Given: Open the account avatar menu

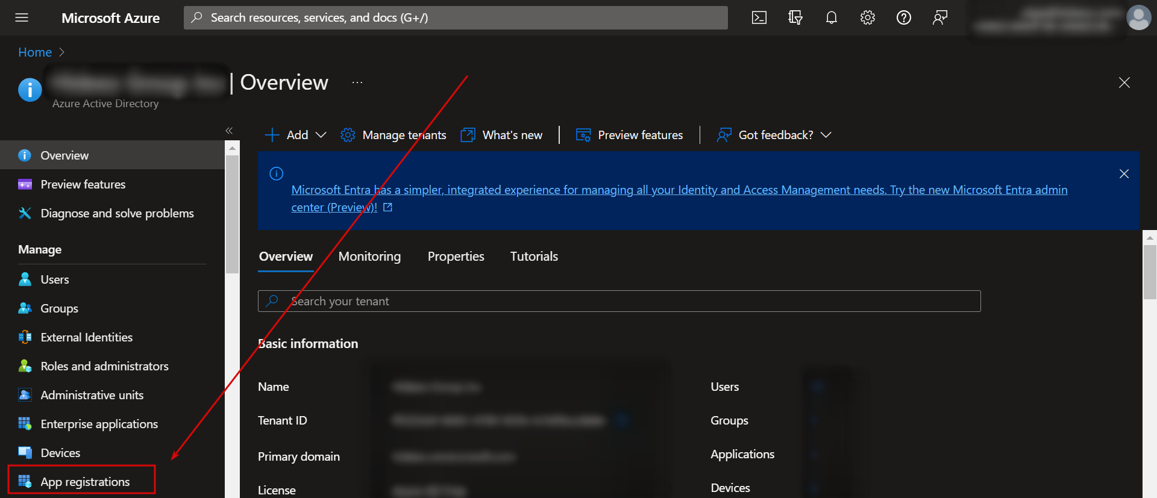Looking at the screenshot, I should coord(1139,17).
